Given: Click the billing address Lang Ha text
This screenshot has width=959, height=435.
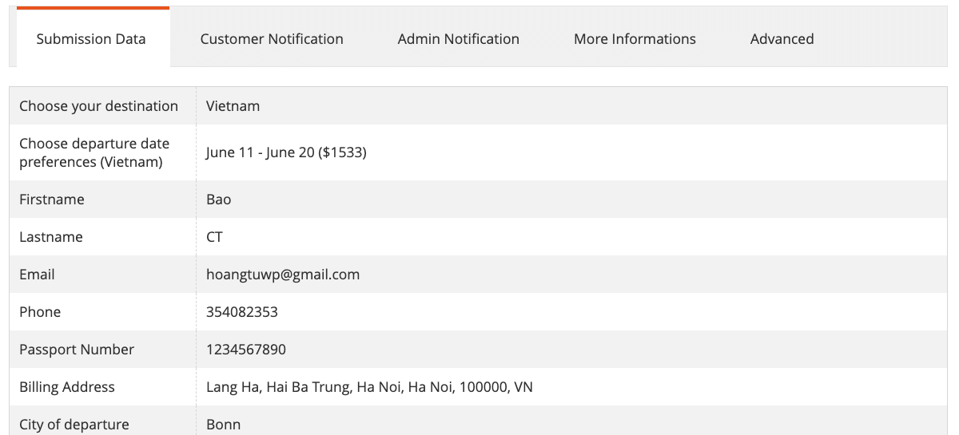Looking at the screenshot, I should [x=369, y=387].
